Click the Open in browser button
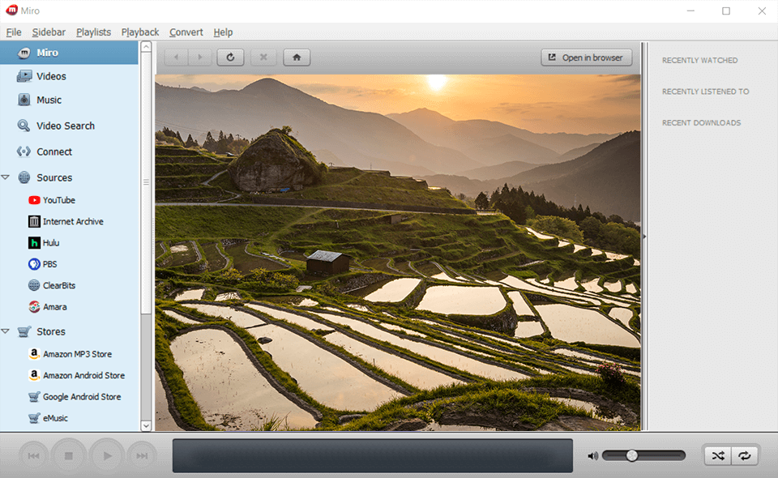The image size is (778, 478). (x=586, y=57)
